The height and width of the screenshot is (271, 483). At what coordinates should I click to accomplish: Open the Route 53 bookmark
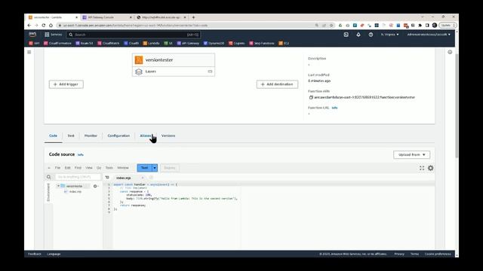pos(85,44)
